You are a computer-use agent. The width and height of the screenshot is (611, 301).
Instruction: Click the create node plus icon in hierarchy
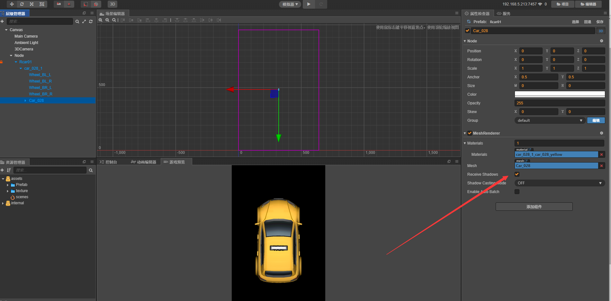coord(2,21)
